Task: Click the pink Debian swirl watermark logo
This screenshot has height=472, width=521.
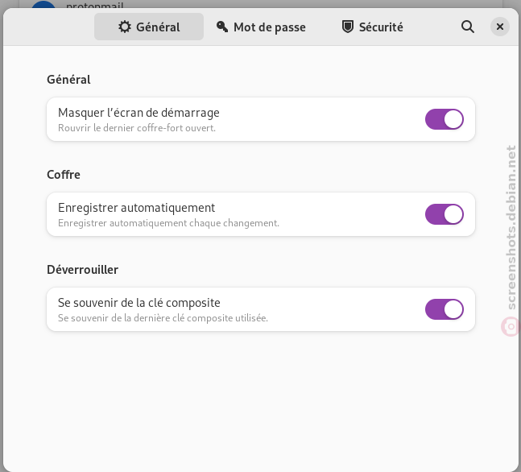Action: (511, 326)
